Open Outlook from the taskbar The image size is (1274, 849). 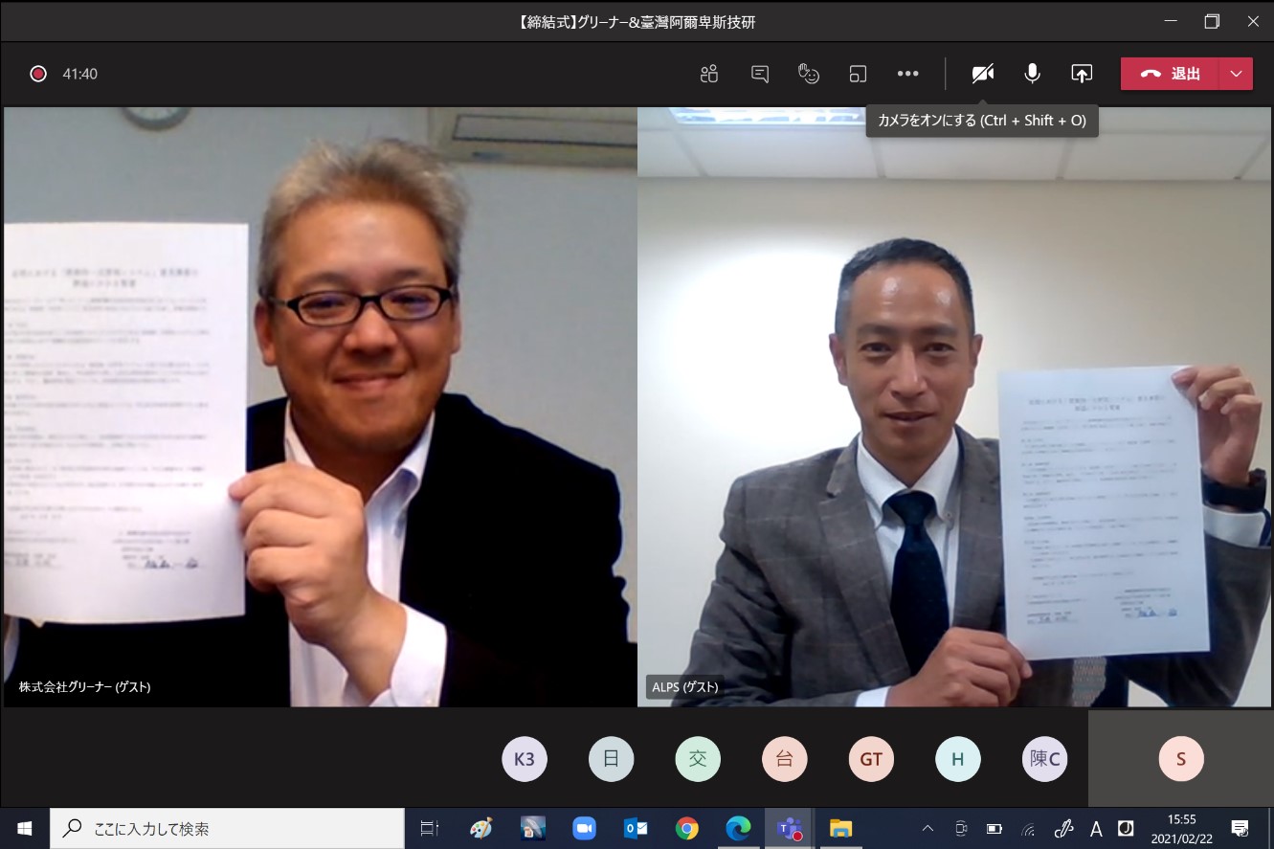[x=636, y=828]
